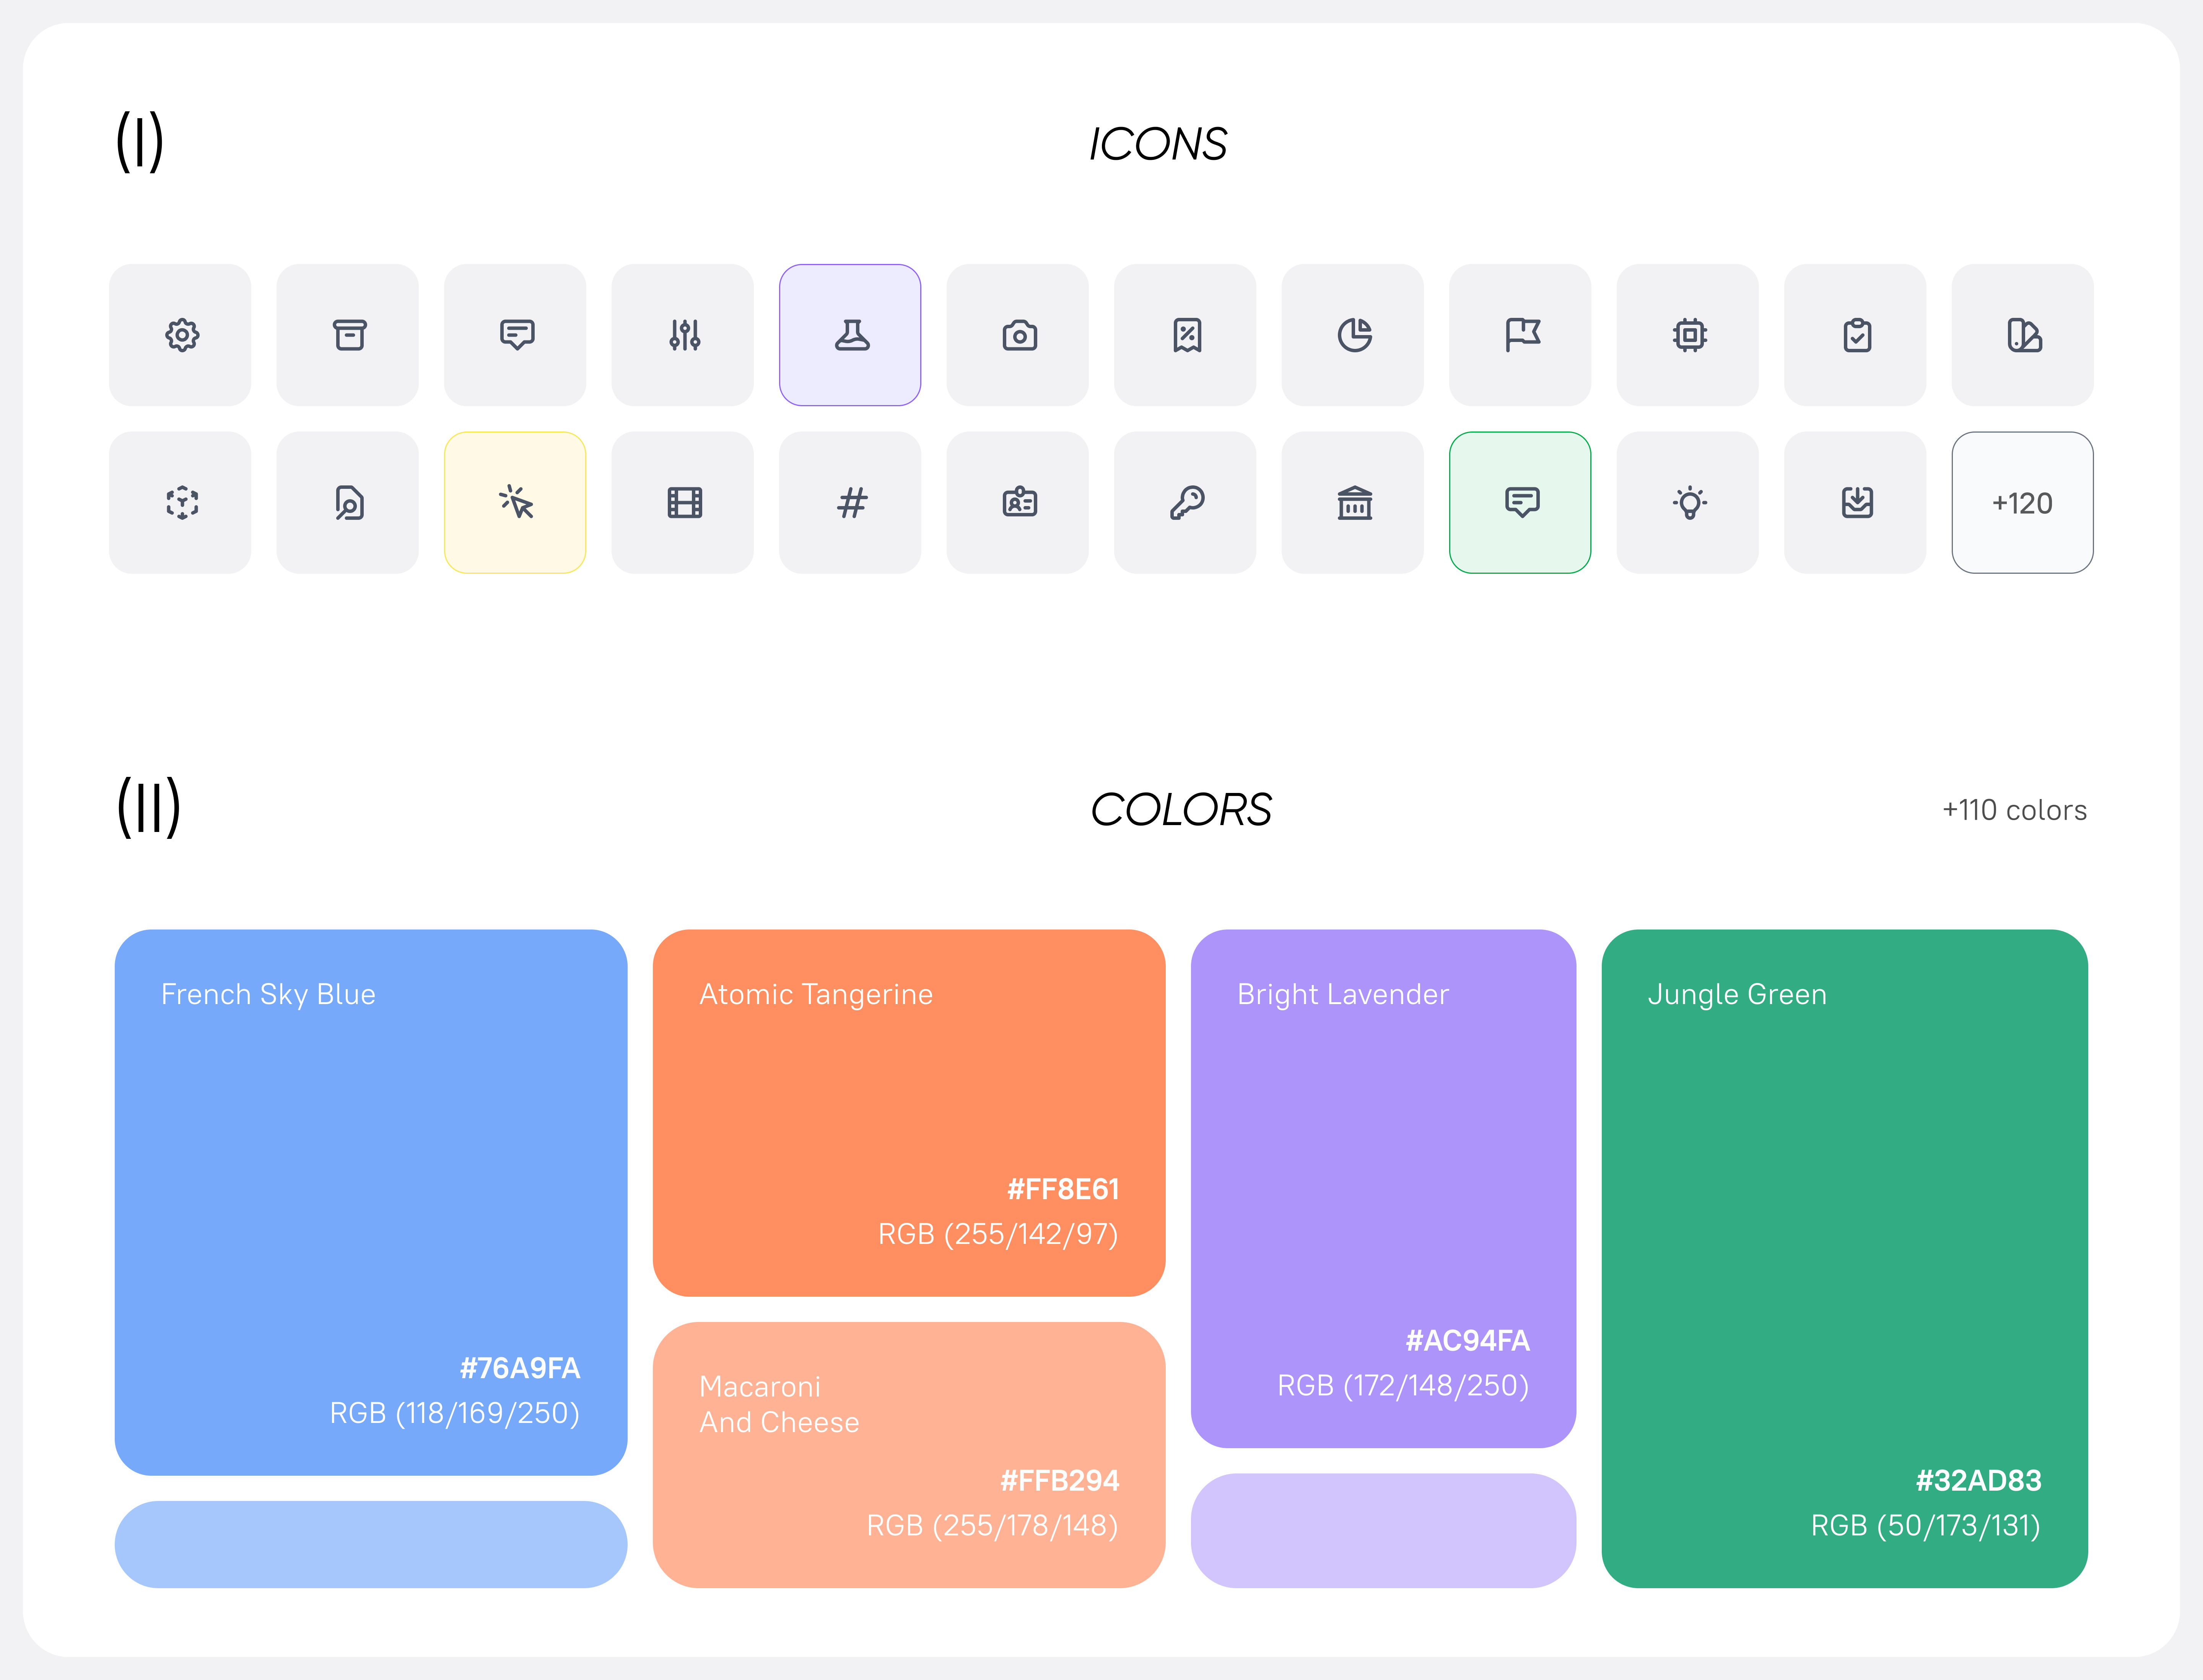
Task: Open the +120 more icons tile
Action: coord(2022,502)
